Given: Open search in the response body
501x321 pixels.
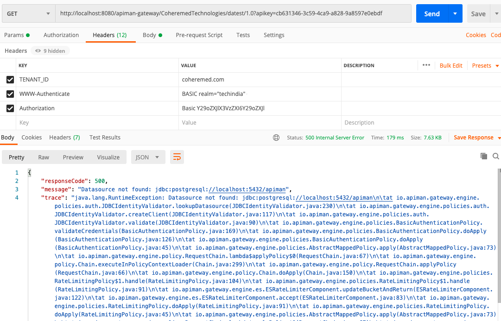Looking at the screenshot, I should click(496, 157).
